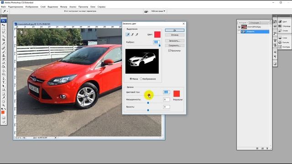Select the Hand tool
The height and width of the screenshot is (164, 292).
coord(4,101)
